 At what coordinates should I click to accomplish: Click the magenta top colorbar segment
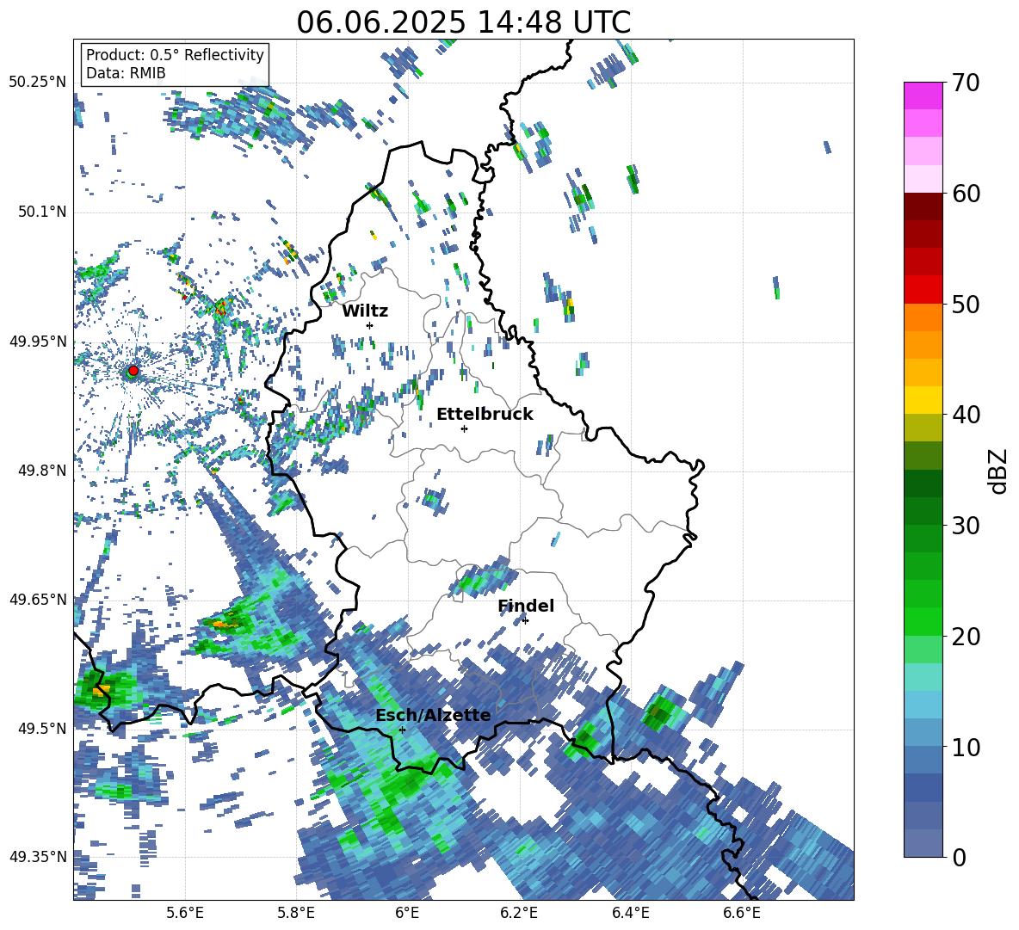[x=923, y=95]
